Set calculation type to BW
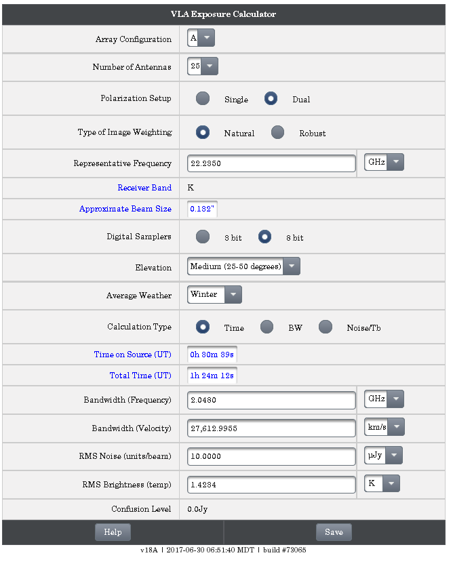453x564 pixels. (267, 327)
